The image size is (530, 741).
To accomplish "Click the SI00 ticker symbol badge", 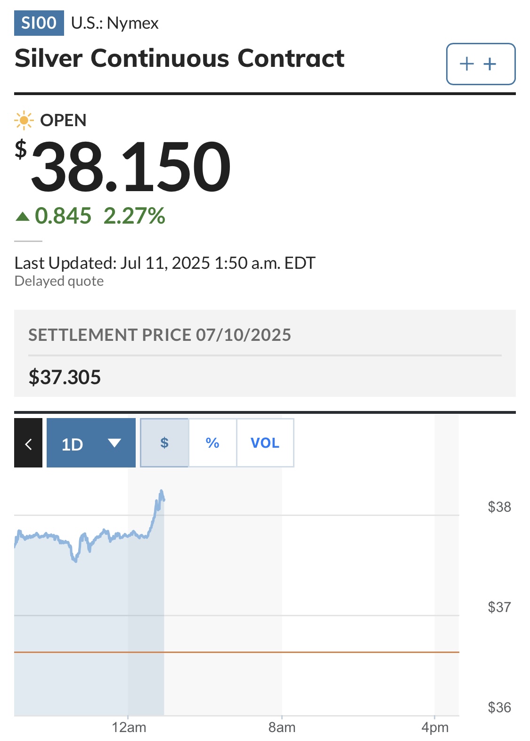I will tap(39, 23).
